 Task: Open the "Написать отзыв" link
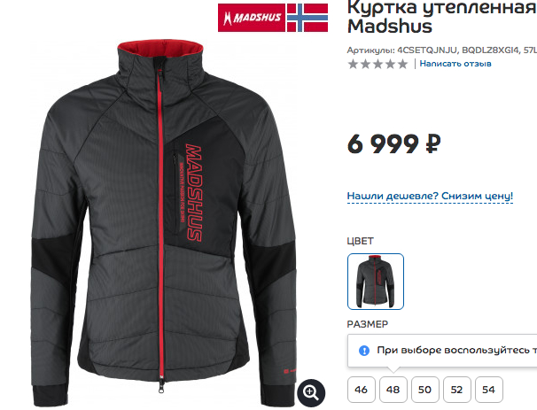coord(455,64)
